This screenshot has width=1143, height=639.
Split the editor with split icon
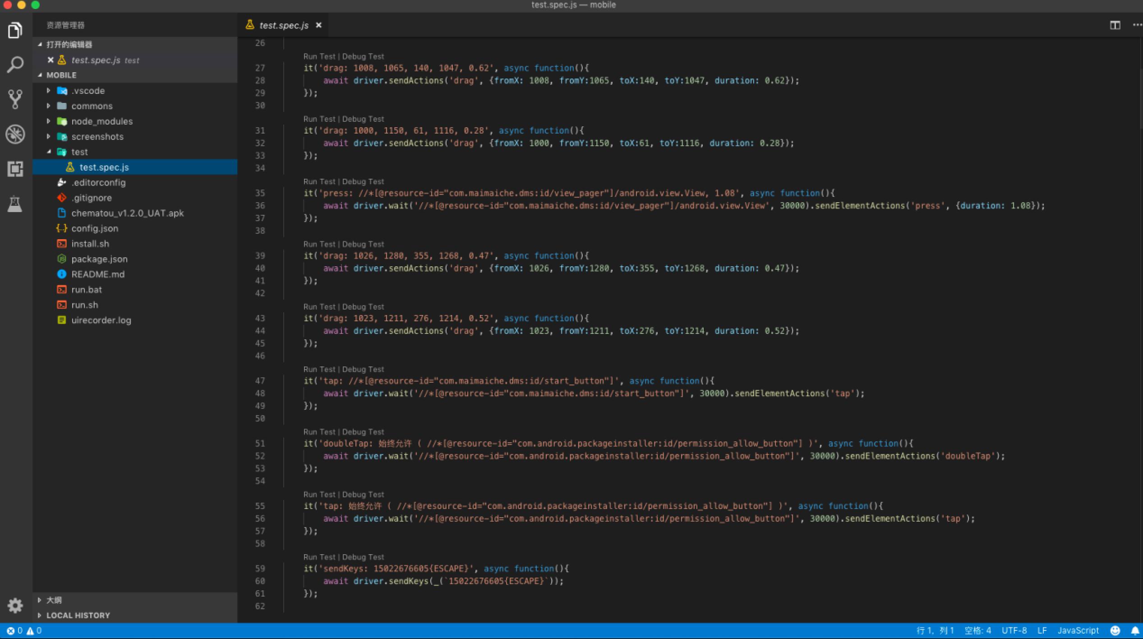pos(1115,25)
